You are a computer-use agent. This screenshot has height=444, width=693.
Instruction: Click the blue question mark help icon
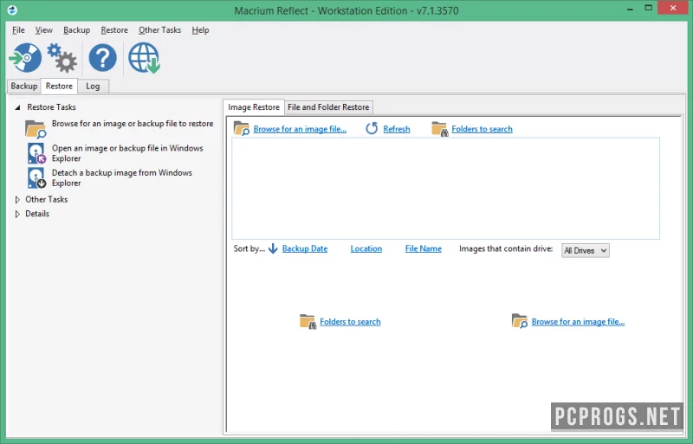pyautogui.click(x=102, y=58)
